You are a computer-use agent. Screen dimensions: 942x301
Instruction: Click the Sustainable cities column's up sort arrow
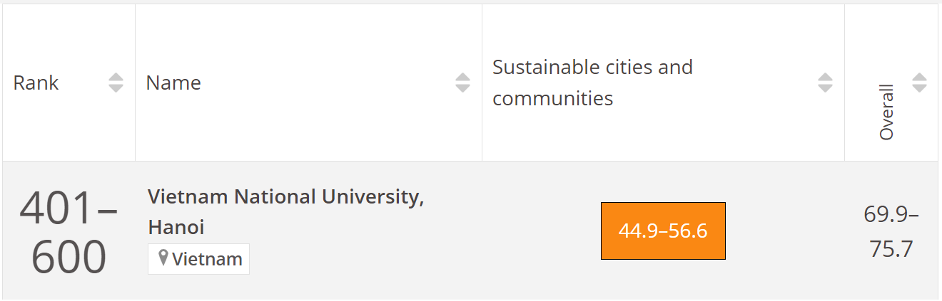[825, 77]
